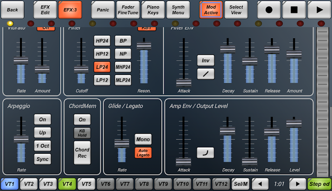
Task: Toggle the Mod Active button
Action: [211, 10]
